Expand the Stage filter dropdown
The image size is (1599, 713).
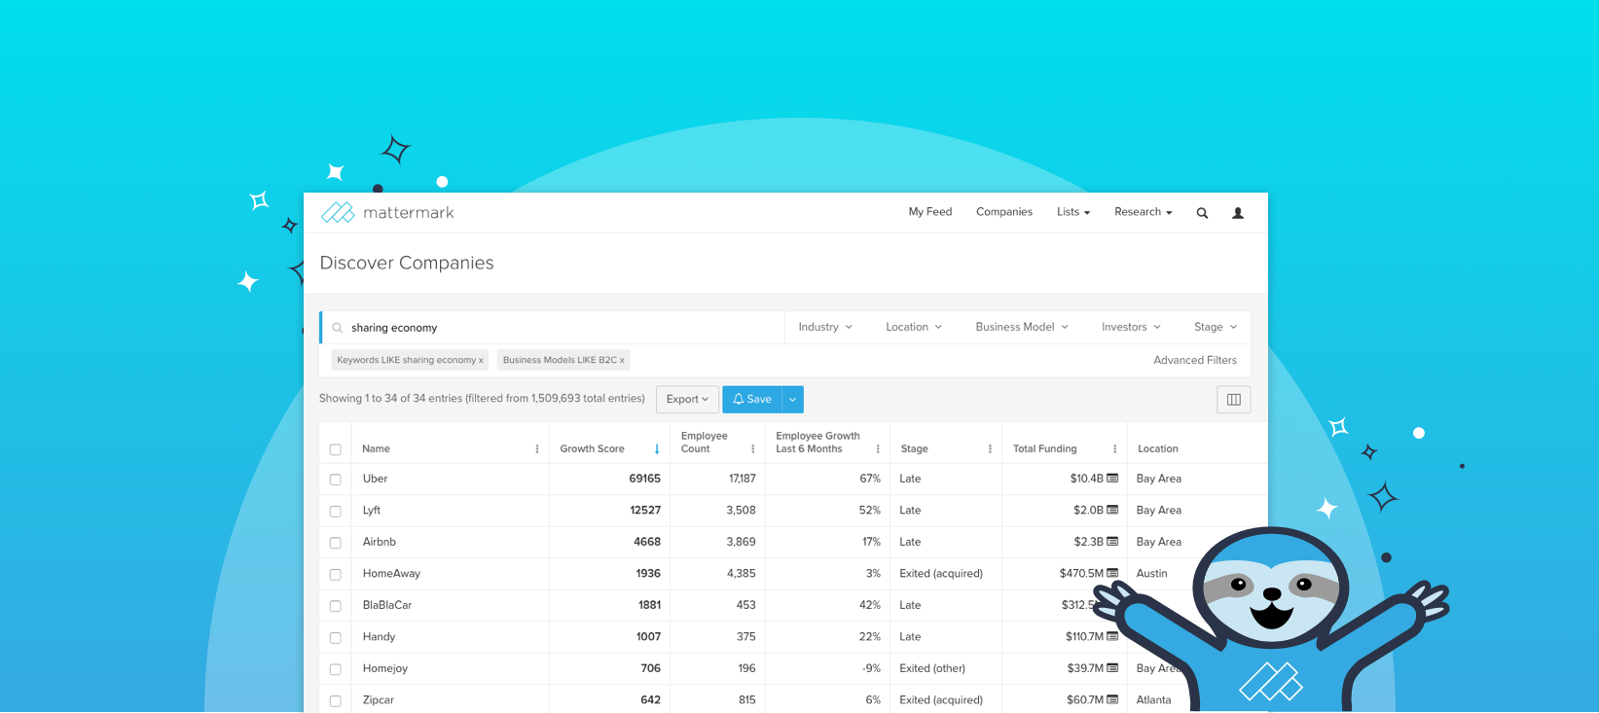tap(1216, 327)
